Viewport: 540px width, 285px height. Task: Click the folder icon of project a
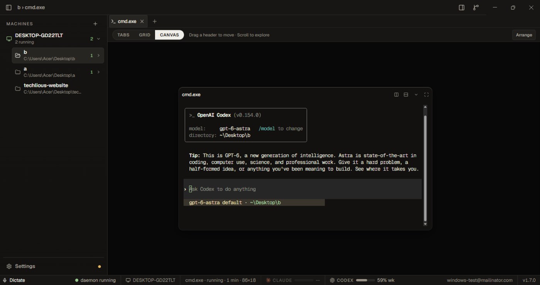click(x=18, y=72)
